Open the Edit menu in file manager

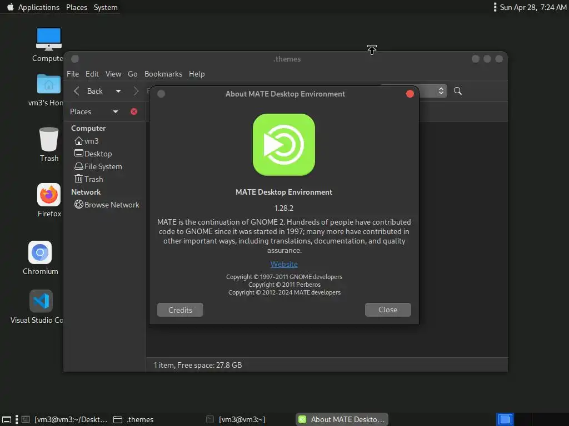pyautogui.click(x=92, y=74)
